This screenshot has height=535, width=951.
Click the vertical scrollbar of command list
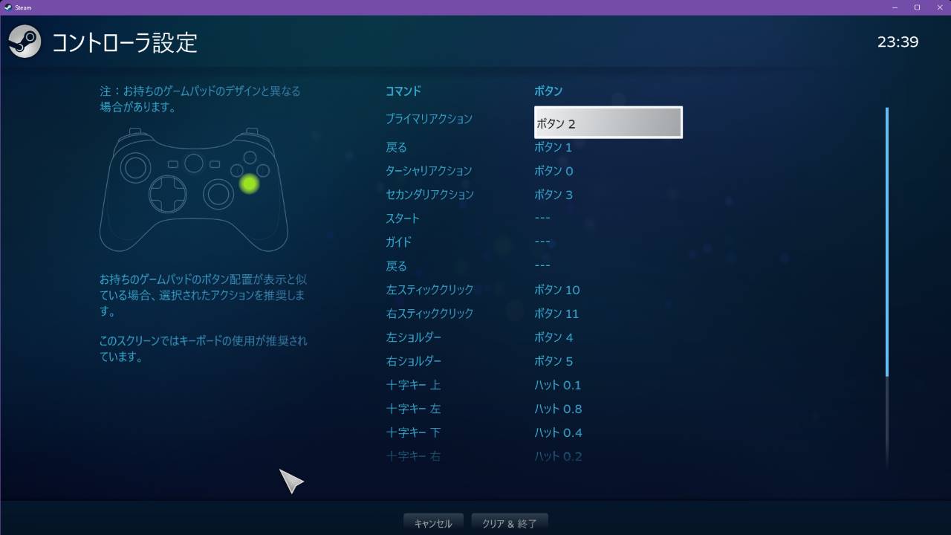(x=886, y=241)
